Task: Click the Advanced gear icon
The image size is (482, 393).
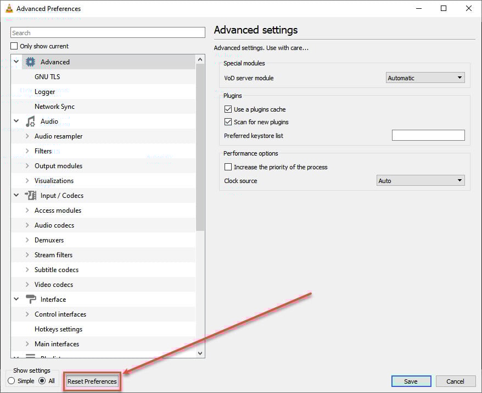Action: tap(30, 62)
